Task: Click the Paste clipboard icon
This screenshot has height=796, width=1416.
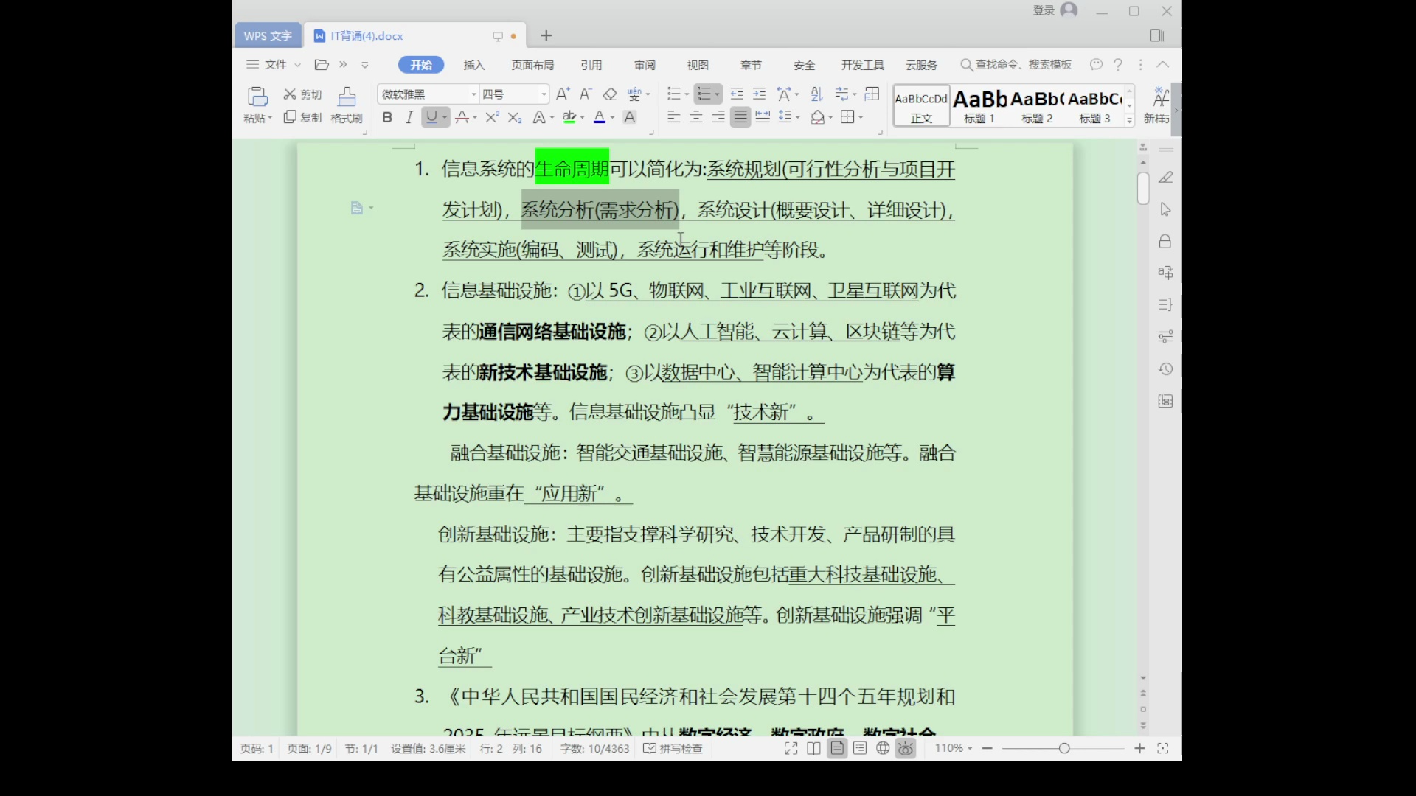Action: pyautogui.click(x=257, y=97)
